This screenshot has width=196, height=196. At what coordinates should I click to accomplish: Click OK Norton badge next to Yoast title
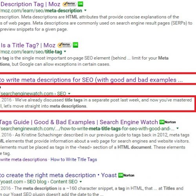(x=126, y=175)
